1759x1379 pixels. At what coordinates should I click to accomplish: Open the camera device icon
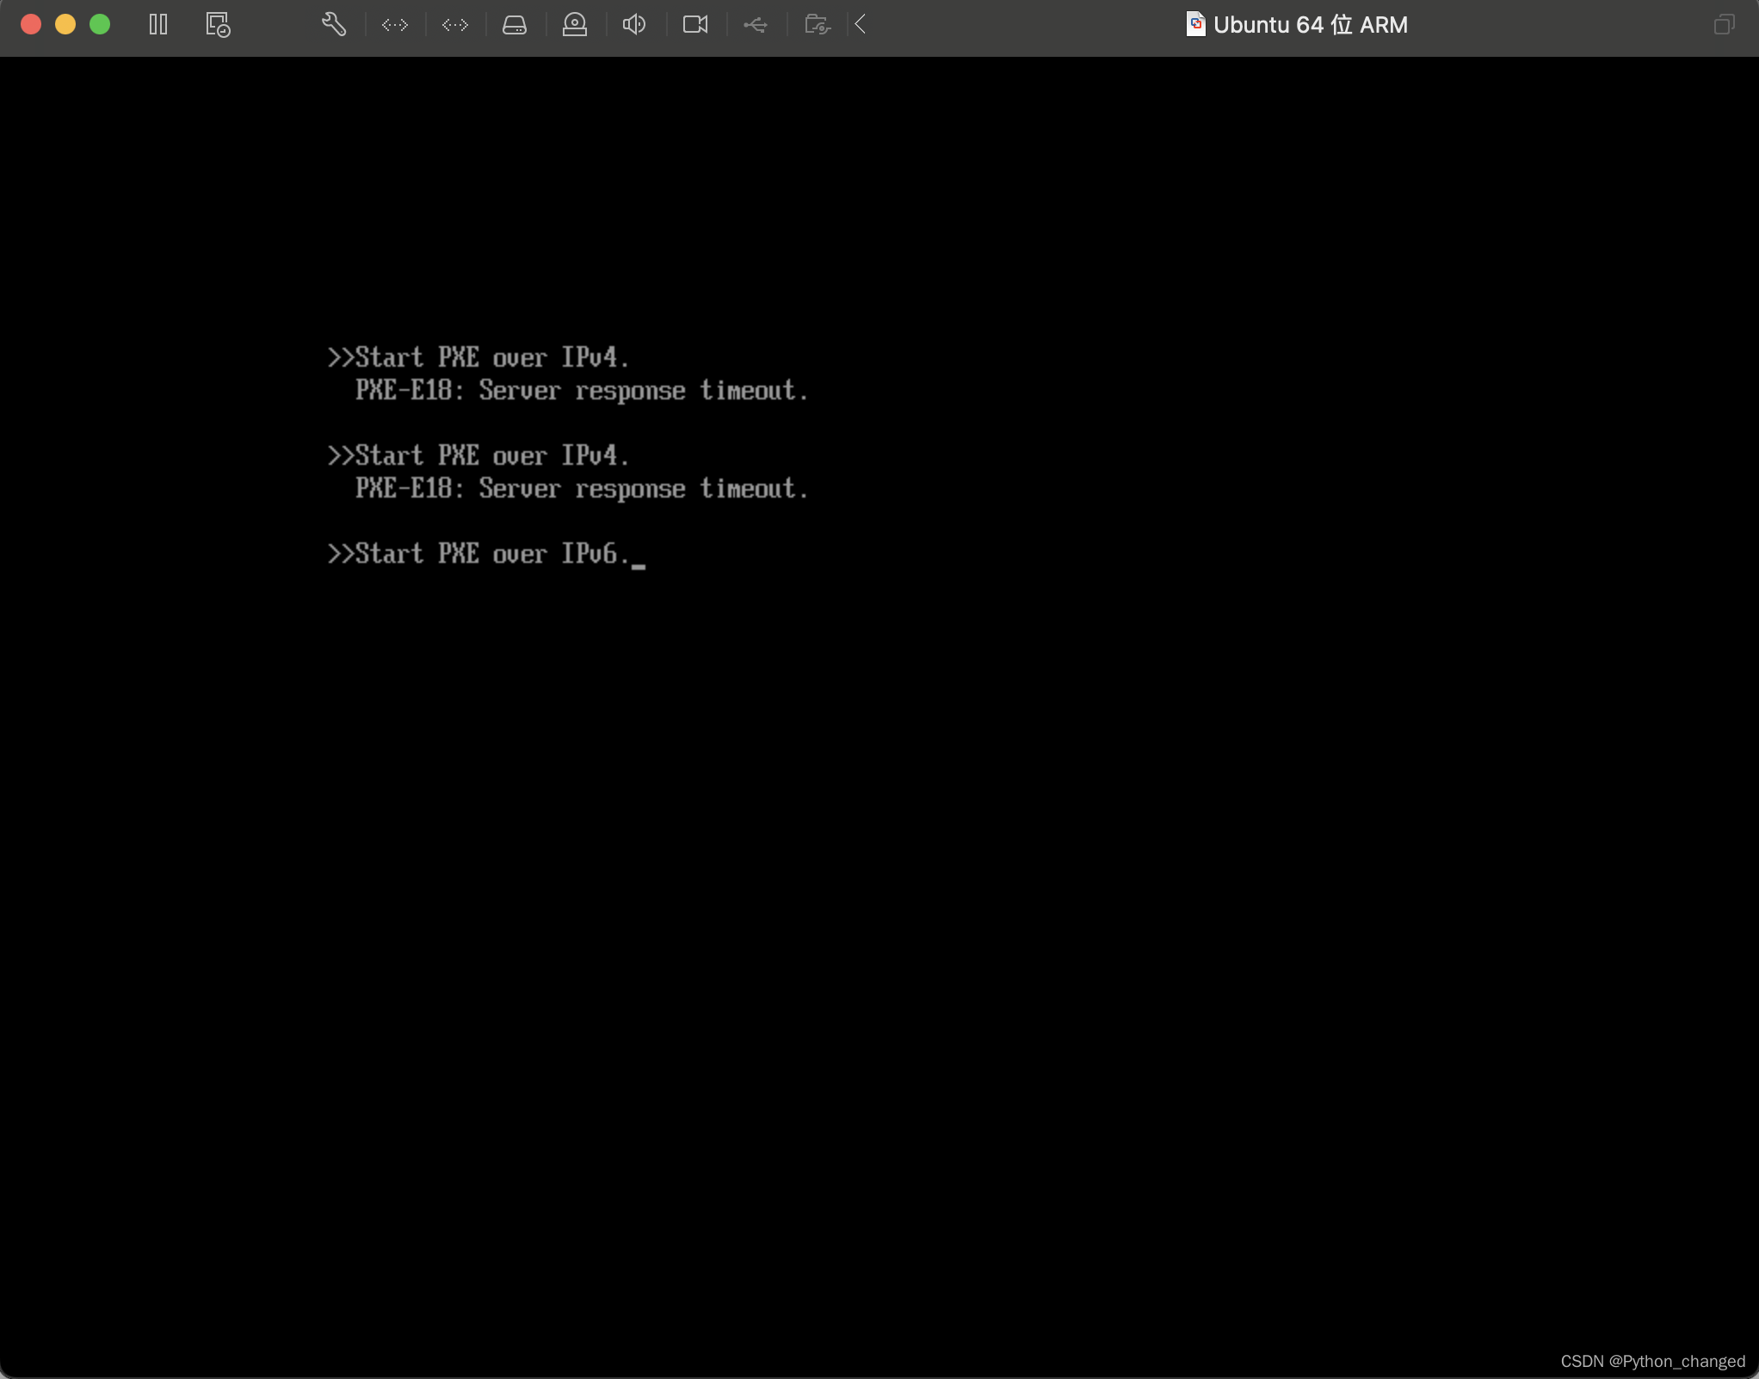(695, 24)
